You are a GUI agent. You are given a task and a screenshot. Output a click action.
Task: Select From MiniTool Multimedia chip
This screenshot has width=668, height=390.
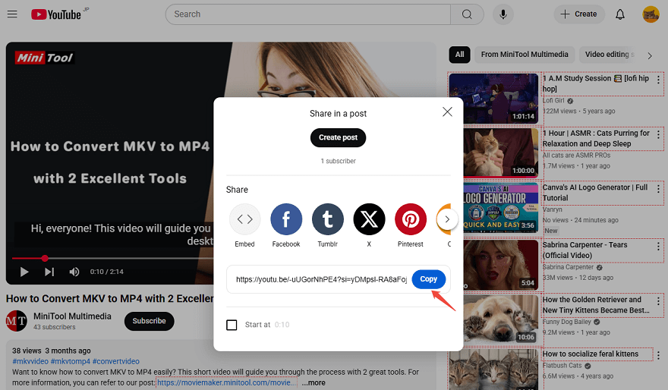click(x=525, y=55)
